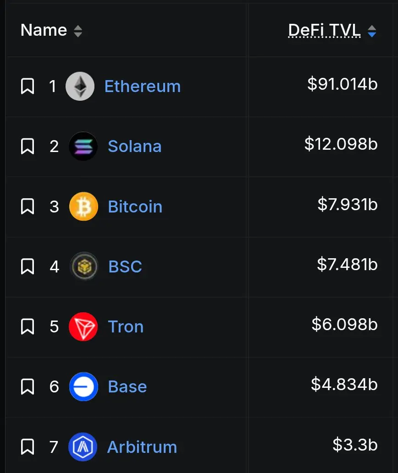
Task: Toggle bookmark on Tron row
Action: 28,326
